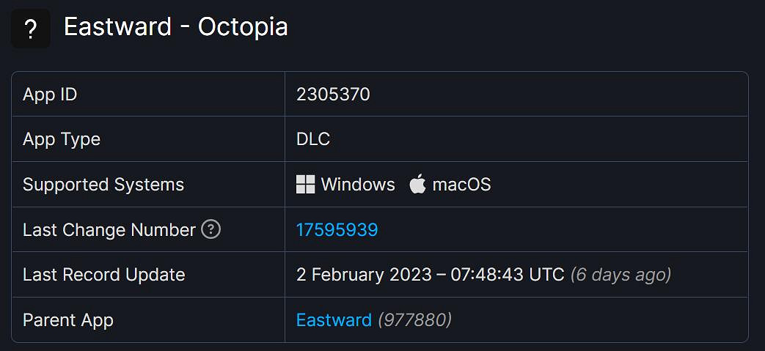The height and width of the screenshot is (351, 765).
Task: Click the Windows system label text
Action: coord(358,185)
